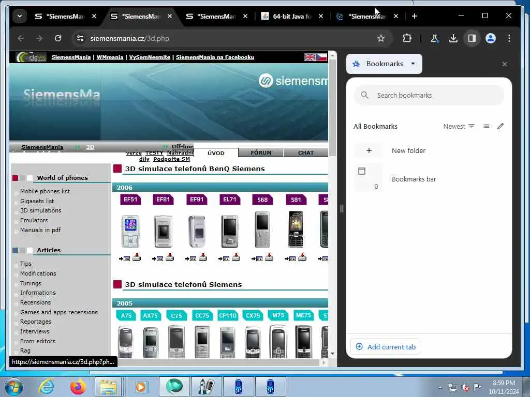Screen dimensions: 530x397
Task: Open the Windows Start button
Action: click(14, 387)
